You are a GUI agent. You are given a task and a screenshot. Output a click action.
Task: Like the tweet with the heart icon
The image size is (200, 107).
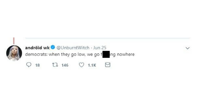[82, 65]
